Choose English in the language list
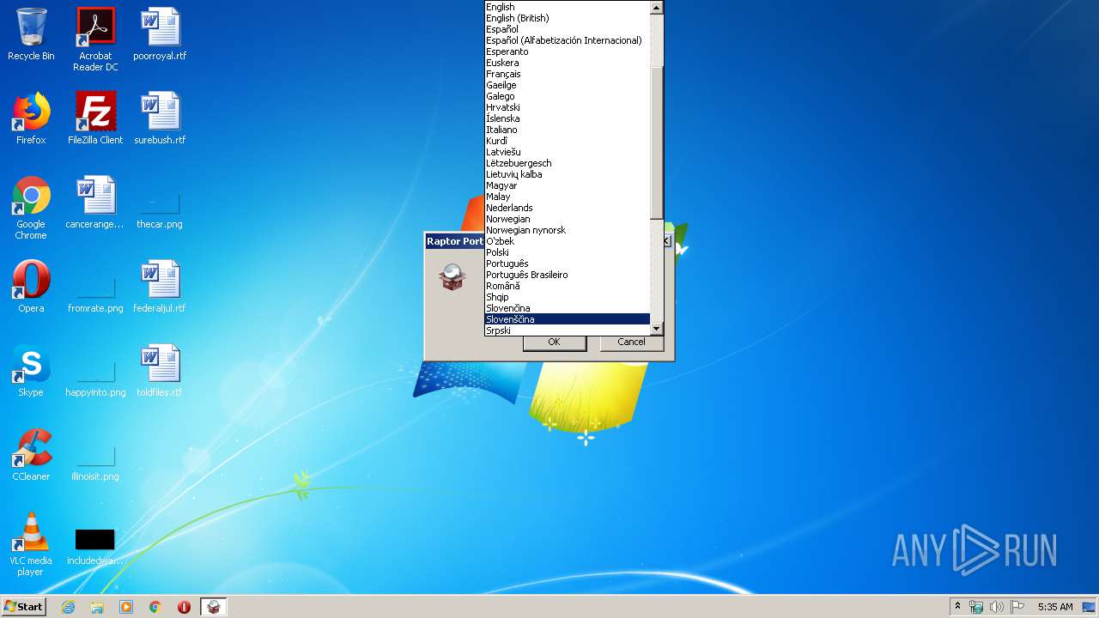 pyautogui.click(x=568, y=7)
